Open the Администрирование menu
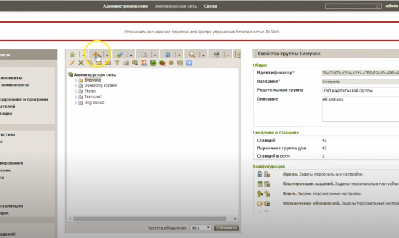 (125, 6)
